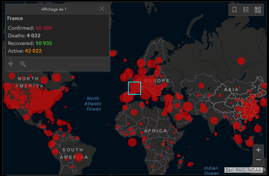Select the large red circle over India

[x=214, y=120]
